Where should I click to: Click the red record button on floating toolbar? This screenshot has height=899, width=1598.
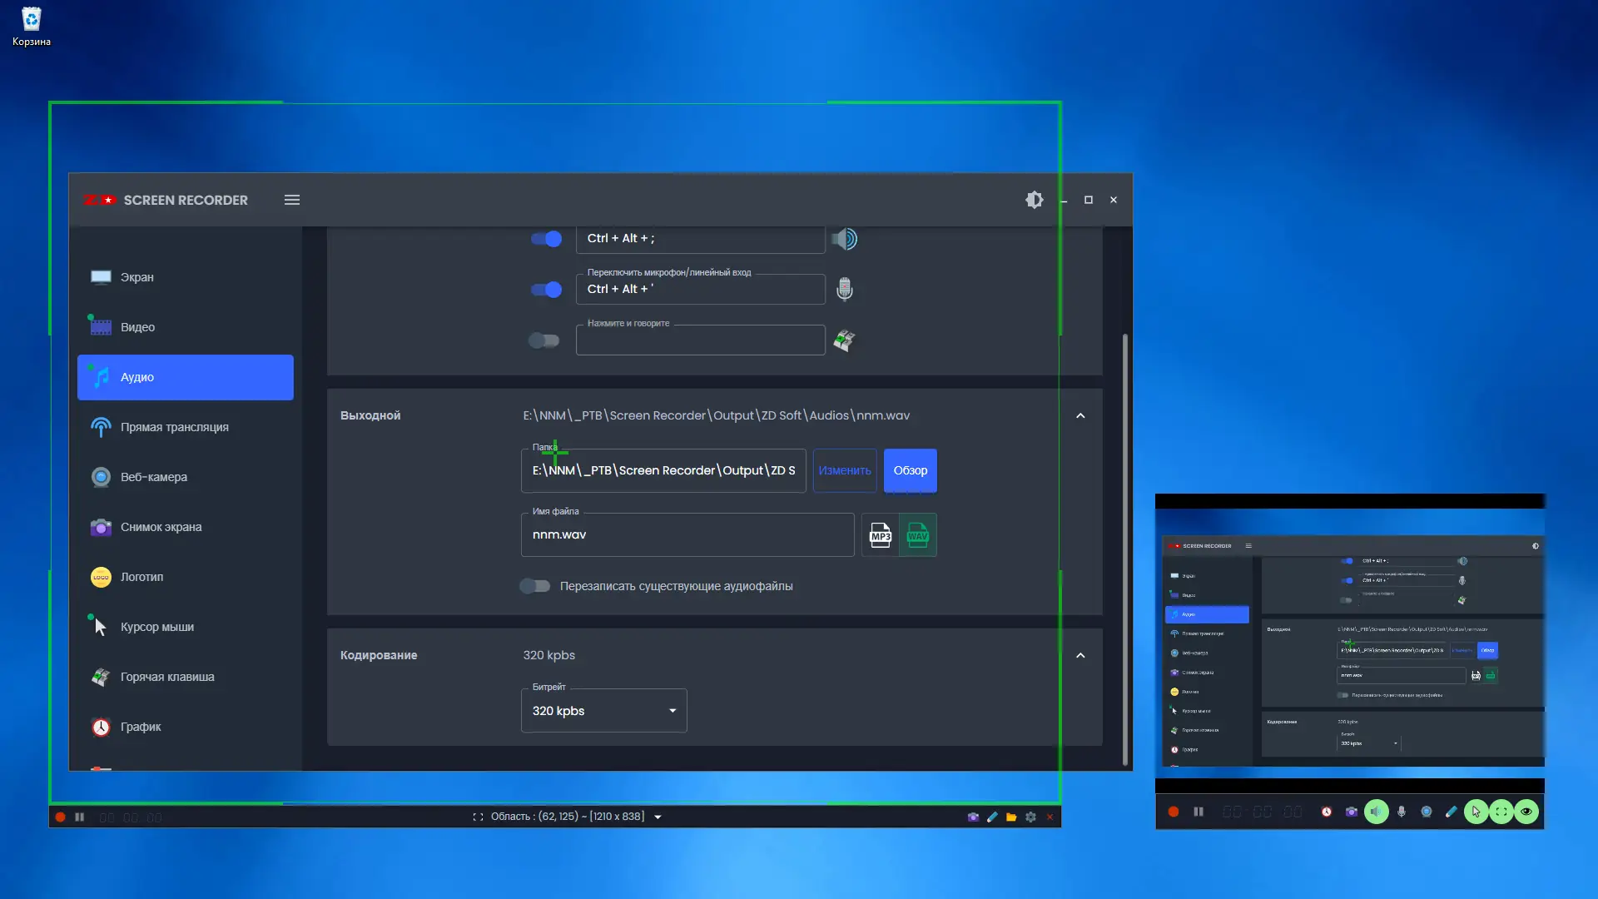(1174, 812)
